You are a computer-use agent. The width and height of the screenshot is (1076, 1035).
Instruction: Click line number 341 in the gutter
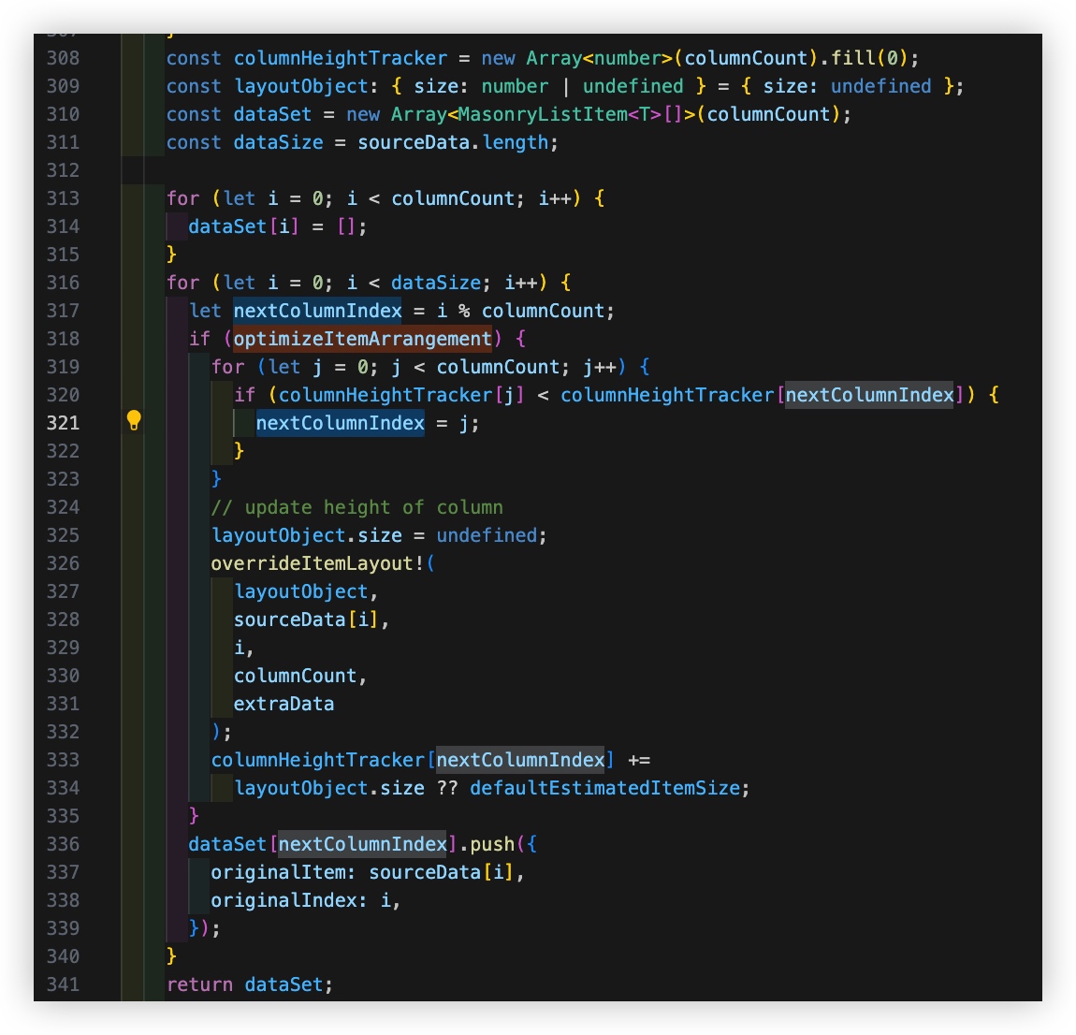tap(63, 984)
